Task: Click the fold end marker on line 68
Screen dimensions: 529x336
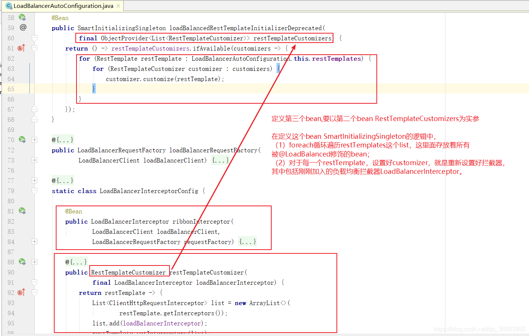Action: [x=34, y=119]
